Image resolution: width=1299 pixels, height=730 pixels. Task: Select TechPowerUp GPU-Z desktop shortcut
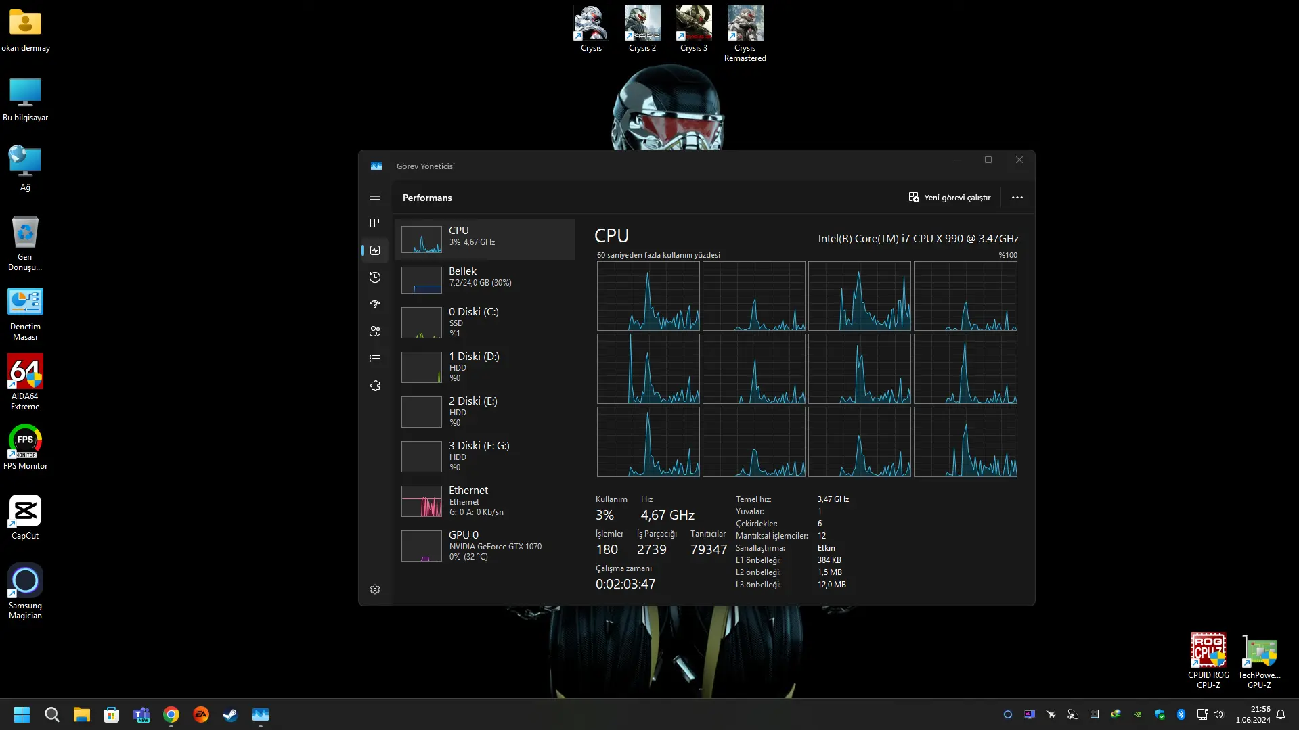click(x=1259, y=661)
